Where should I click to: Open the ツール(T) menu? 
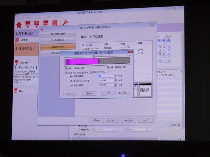pyautogui.click(x=47, y=18)
